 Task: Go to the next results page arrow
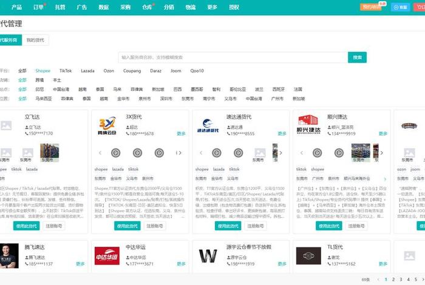(423, 280)
